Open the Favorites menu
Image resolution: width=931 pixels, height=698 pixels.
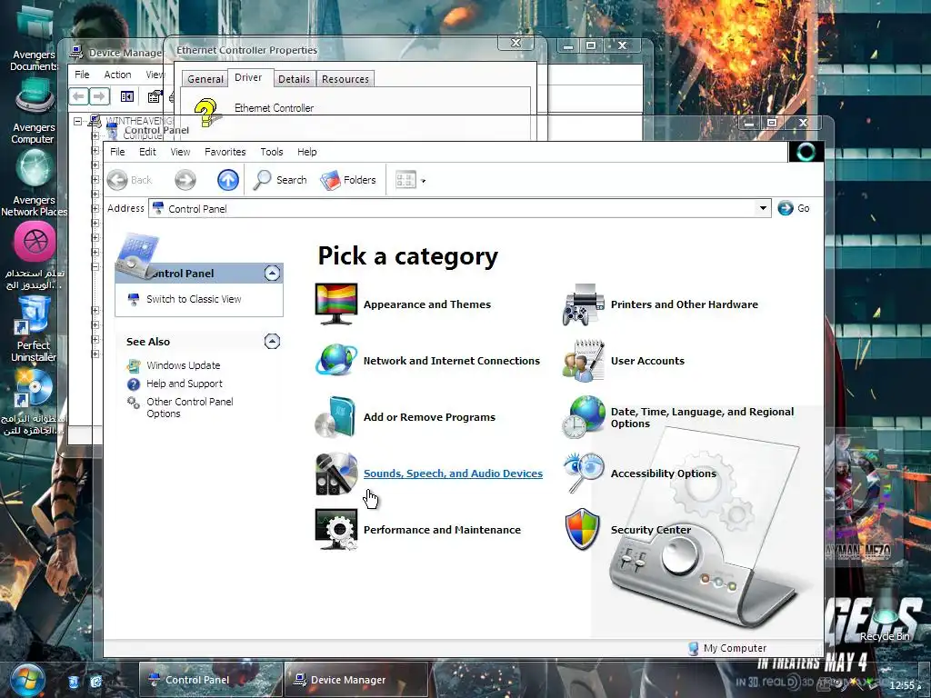pos(225,152)
